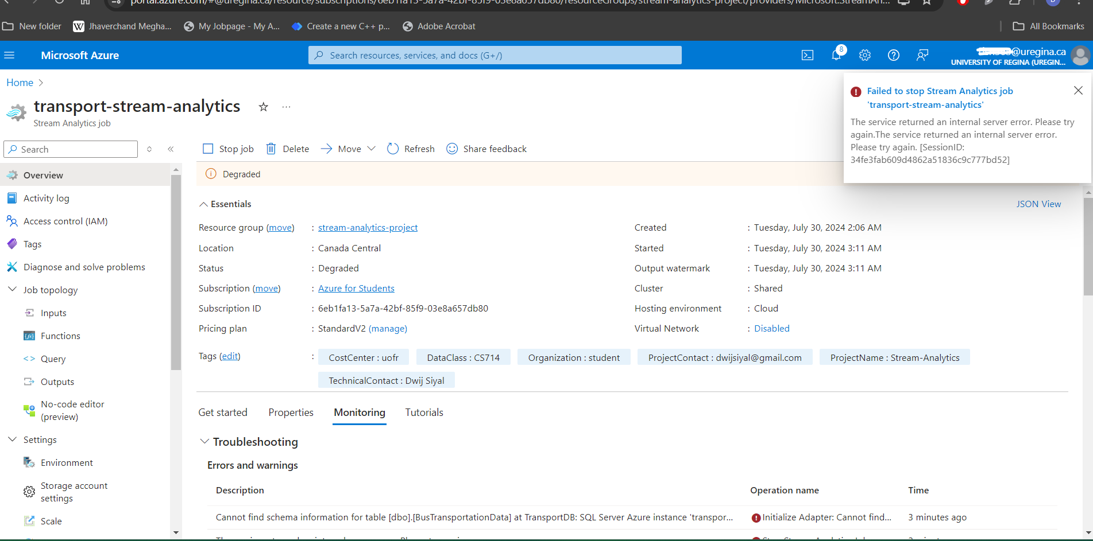Switch to the Properties tab
This screenshot has height=541, width=1093.
291,412
